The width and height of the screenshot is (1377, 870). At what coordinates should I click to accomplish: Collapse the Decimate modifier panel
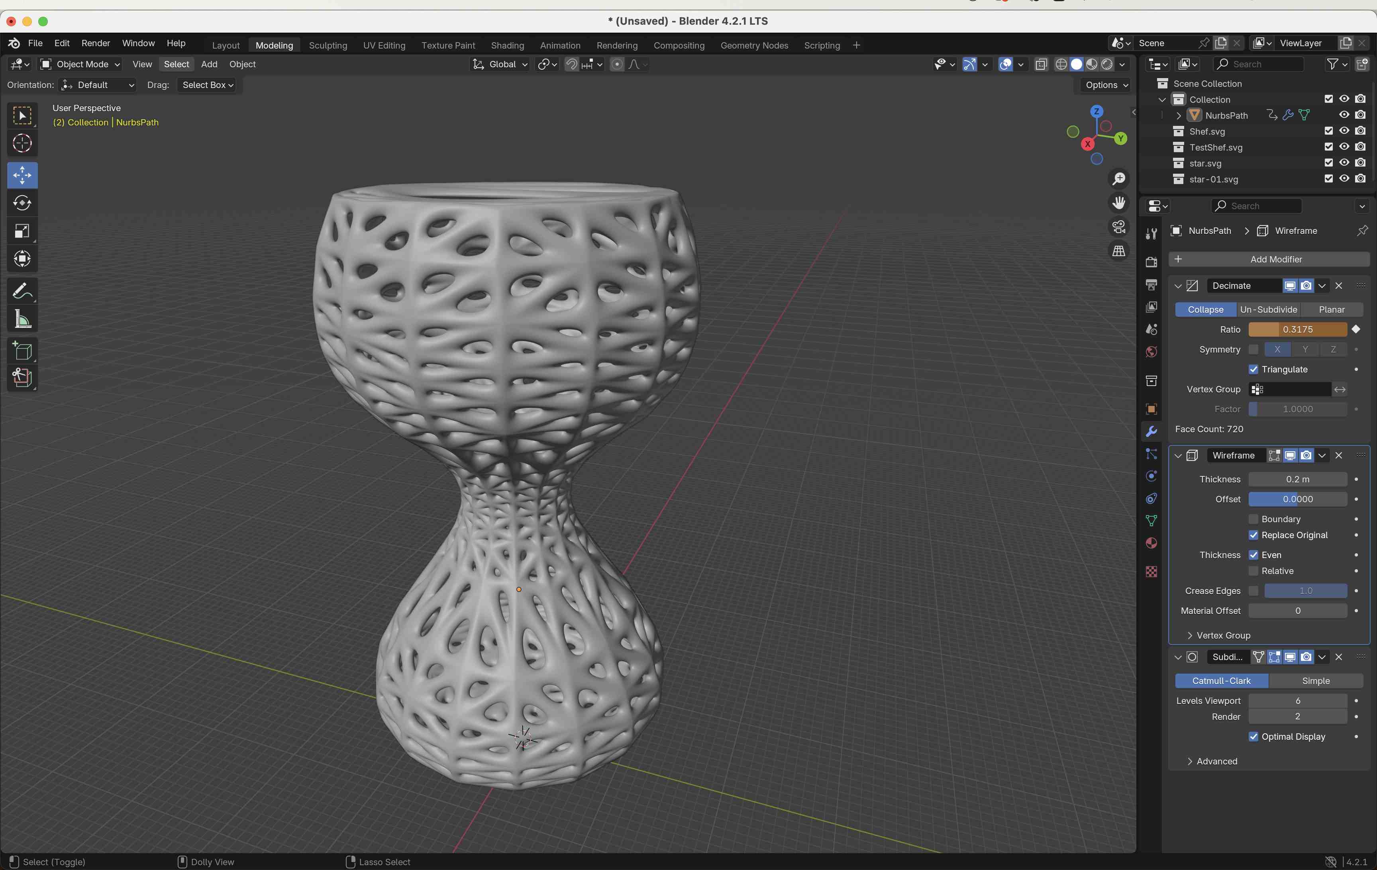point(1178,286)
